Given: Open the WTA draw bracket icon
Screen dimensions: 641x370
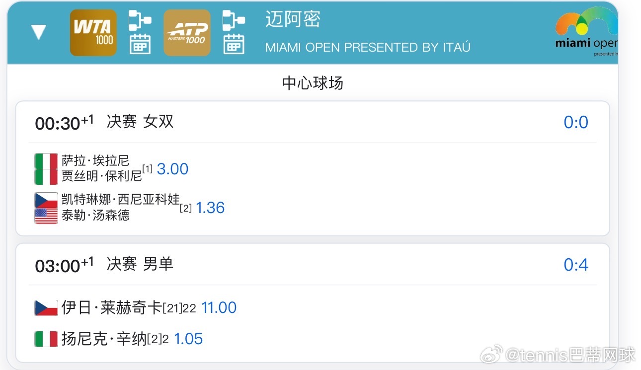Looking at the screenshot, I should pyautogui.click(x=140, y=20).
